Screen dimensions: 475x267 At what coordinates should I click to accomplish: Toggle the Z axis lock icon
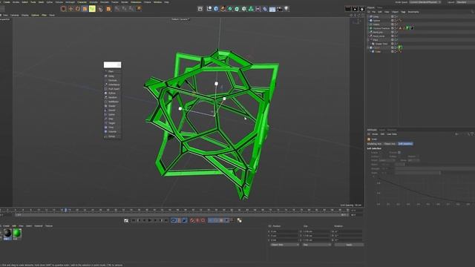coord(131,9)
